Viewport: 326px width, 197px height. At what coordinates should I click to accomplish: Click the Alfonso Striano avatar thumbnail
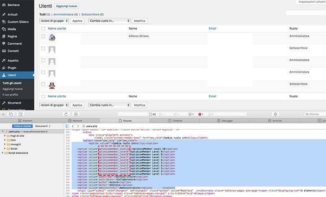click(x=52, y=38)
